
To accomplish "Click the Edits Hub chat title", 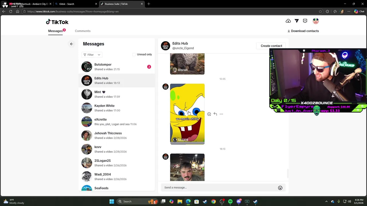I will [x=180, y=43].
